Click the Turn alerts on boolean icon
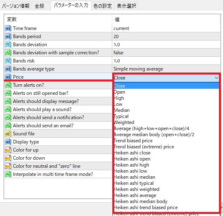This screenshot has height=216, width=223. [8, 85]
